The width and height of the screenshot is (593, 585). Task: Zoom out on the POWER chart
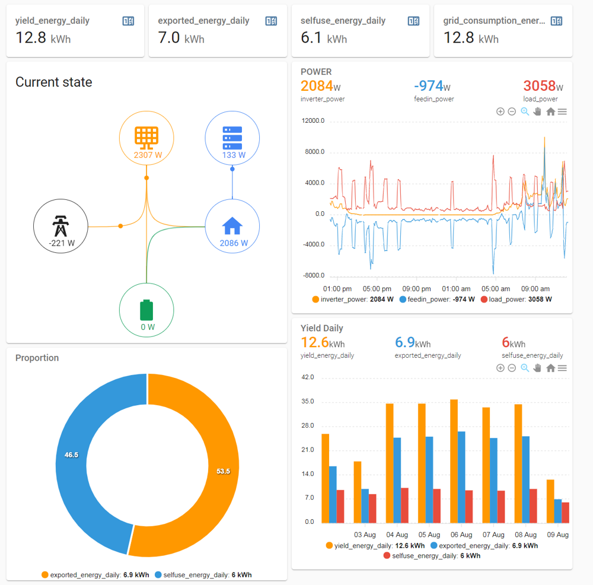[512, 111]
